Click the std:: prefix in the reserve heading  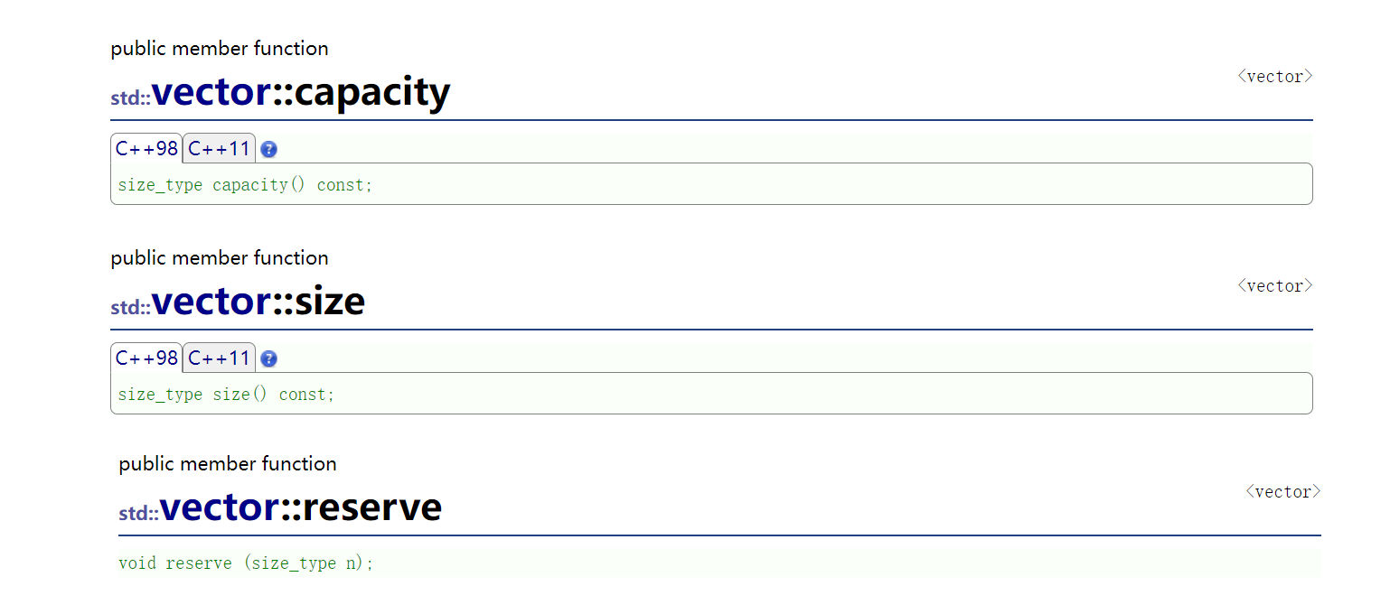(x=138, y=514)
